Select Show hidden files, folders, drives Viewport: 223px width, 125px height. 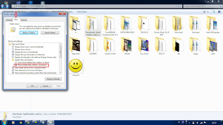16,65
